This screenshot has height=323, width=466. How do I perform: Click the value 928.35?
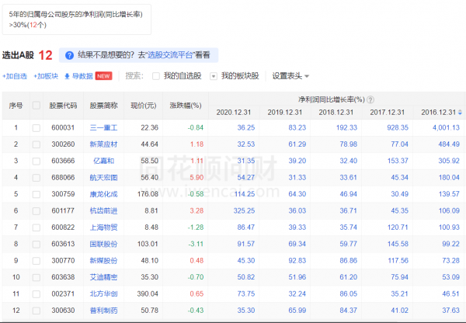(398, 128)
